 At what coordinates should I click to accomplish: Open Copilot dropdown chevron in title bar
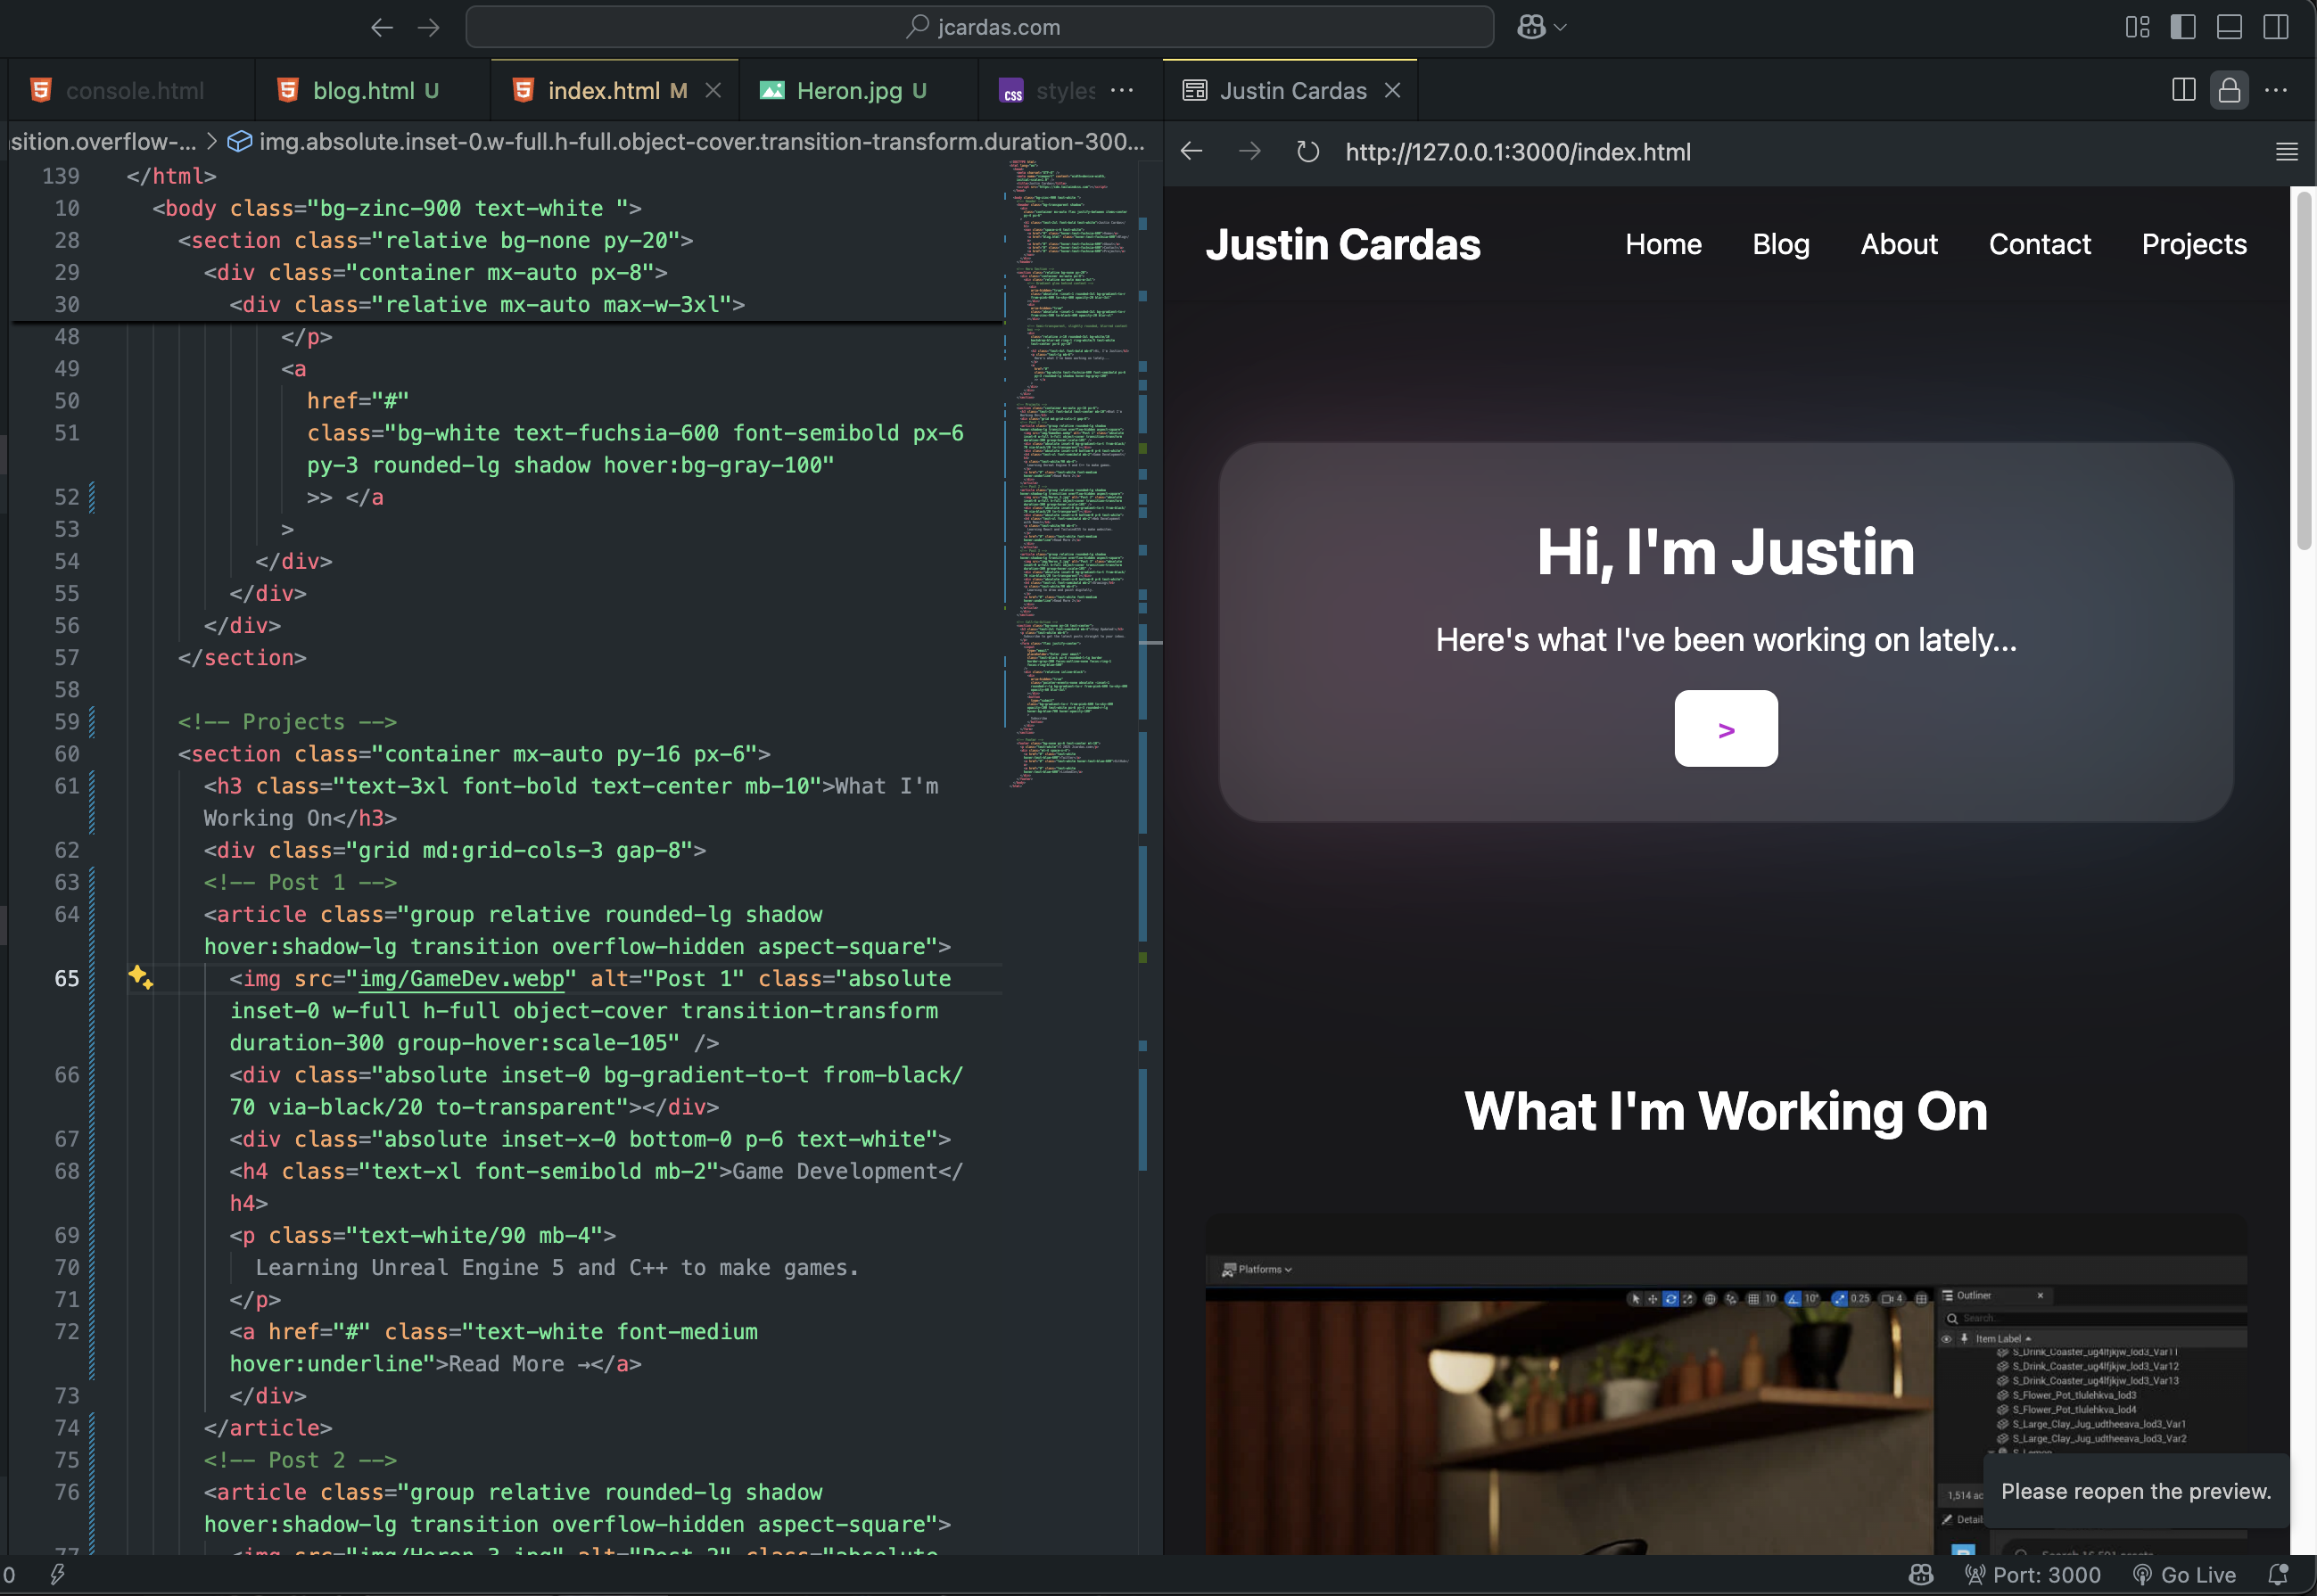[x=1560, y=27]
